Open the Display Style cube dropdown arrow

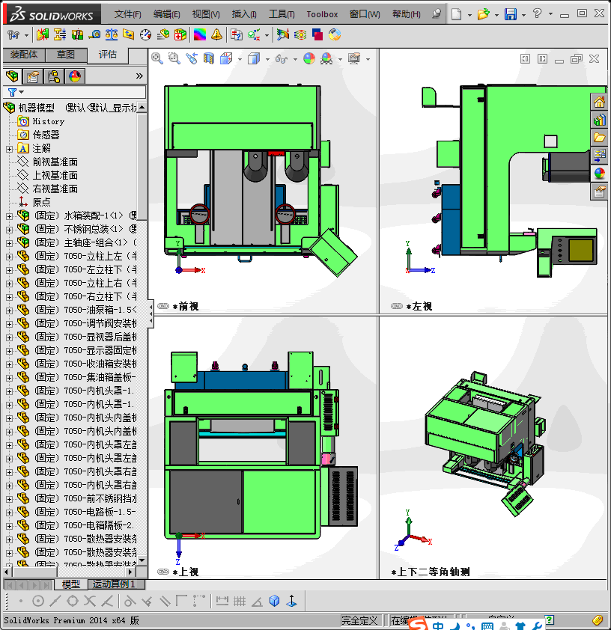(268, 59)
